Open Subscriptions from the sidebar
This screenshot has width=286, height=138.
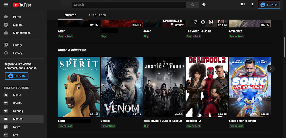coord(22,33)
